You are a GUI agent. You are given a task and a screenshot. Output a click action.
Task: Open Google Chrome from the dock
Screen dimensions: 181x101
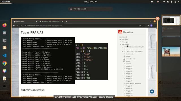click(x=5, y=63)
